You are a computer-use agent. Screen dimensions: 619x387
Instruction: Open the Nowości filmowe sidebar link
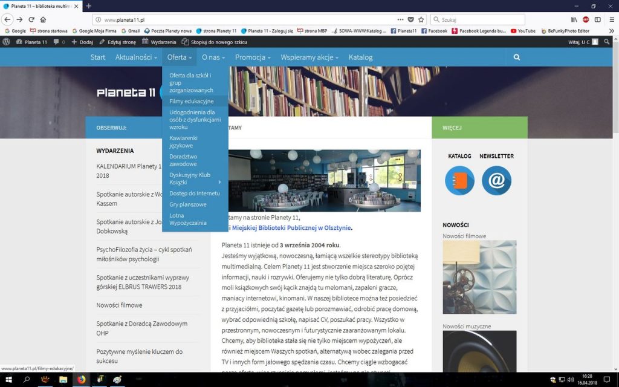coord(119,305)
